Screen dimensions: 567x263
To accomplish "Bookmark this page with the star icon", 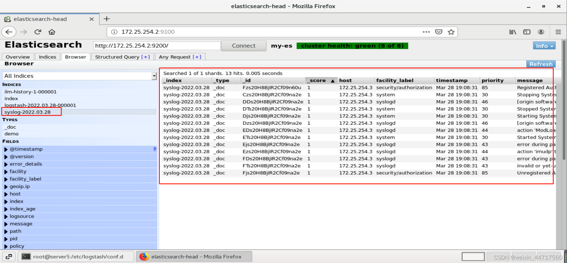I will (x=451, y=32).
